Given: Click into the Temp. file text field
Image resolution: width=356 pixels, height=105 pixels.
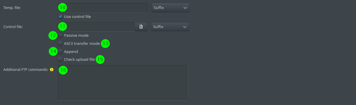Looking at the screenshot, I should click(103, 8).
